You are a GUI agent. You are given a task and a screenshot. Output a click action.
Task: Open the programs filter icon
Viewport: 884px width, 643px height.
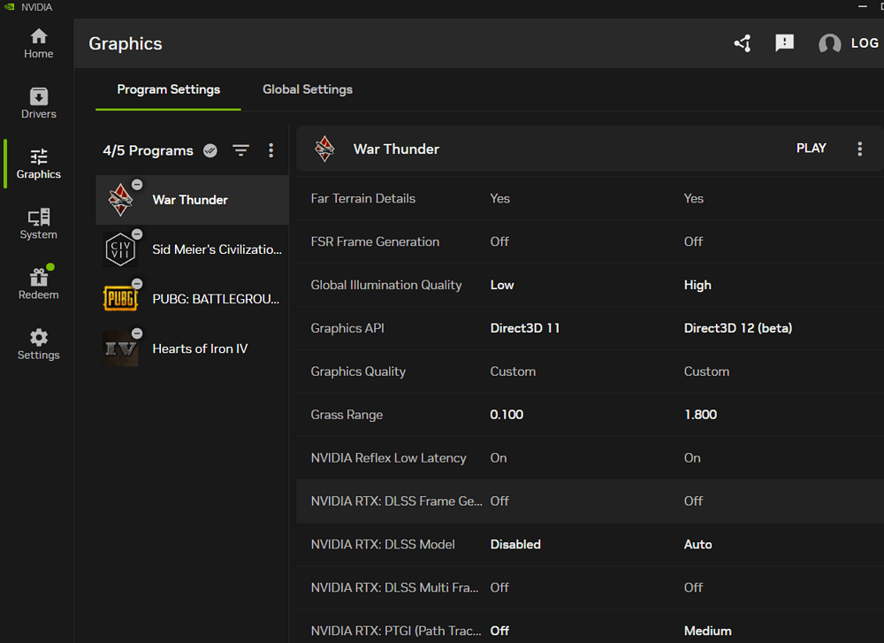click(x=240, y=150)
